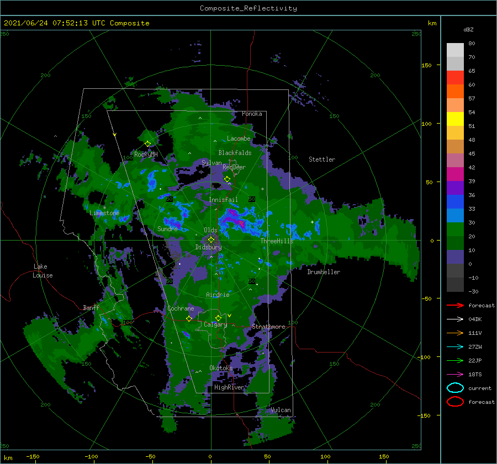Click the km unit label at top right

pos(432,23)
